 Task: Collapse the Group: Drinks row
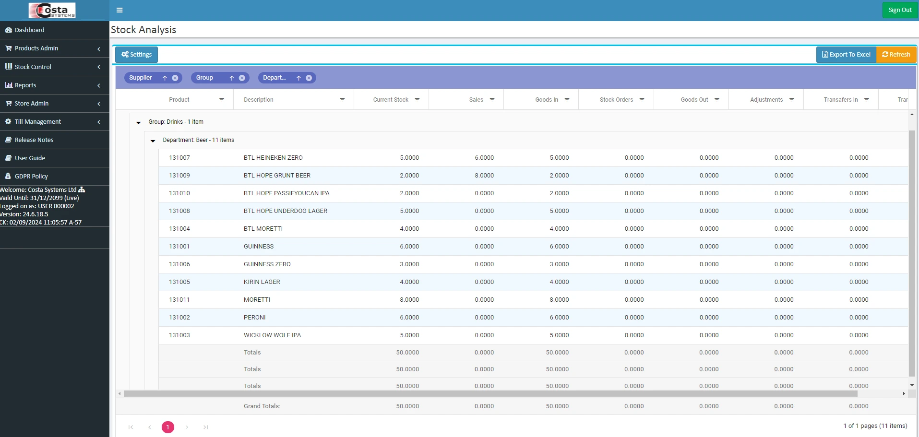[139, 122]
